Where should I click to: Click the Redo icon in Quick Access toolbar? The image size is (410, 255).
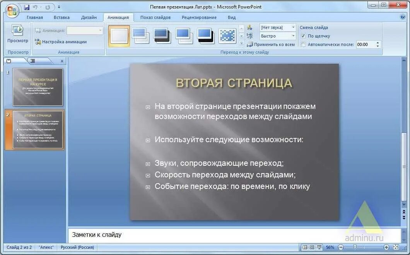(47, 7)
